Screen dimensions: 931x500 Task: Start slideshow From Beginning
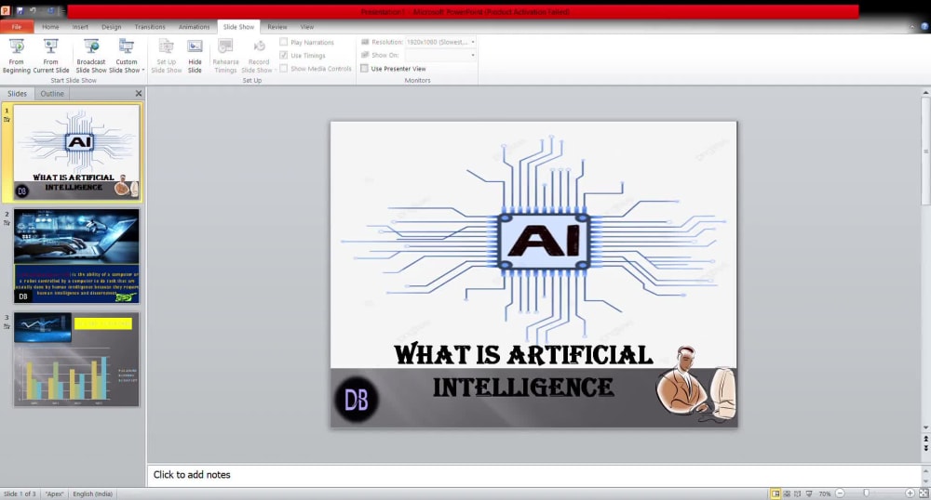[16, 57]
